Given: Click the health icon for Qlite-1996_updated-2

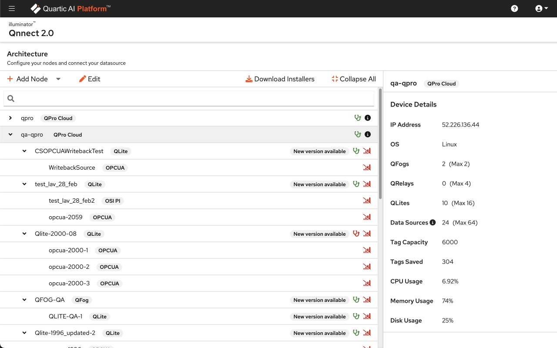Looking at the screenshot, I should tap(356, 333).
